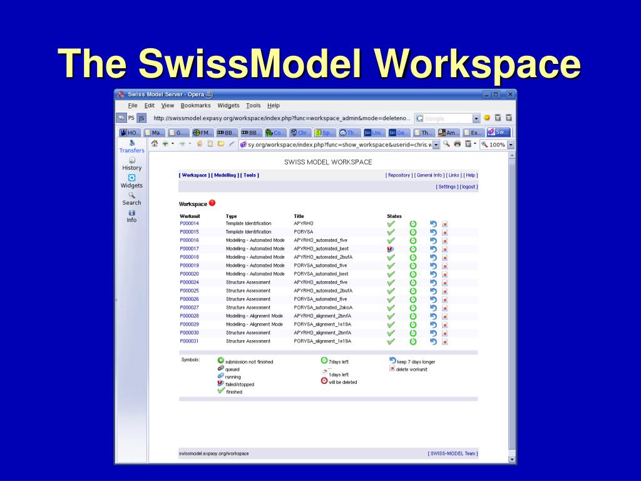This screenshot has width=641, height=481.
Task: Click the magnifier Find icon beside the address field
Action: click(x=446, y=144)
